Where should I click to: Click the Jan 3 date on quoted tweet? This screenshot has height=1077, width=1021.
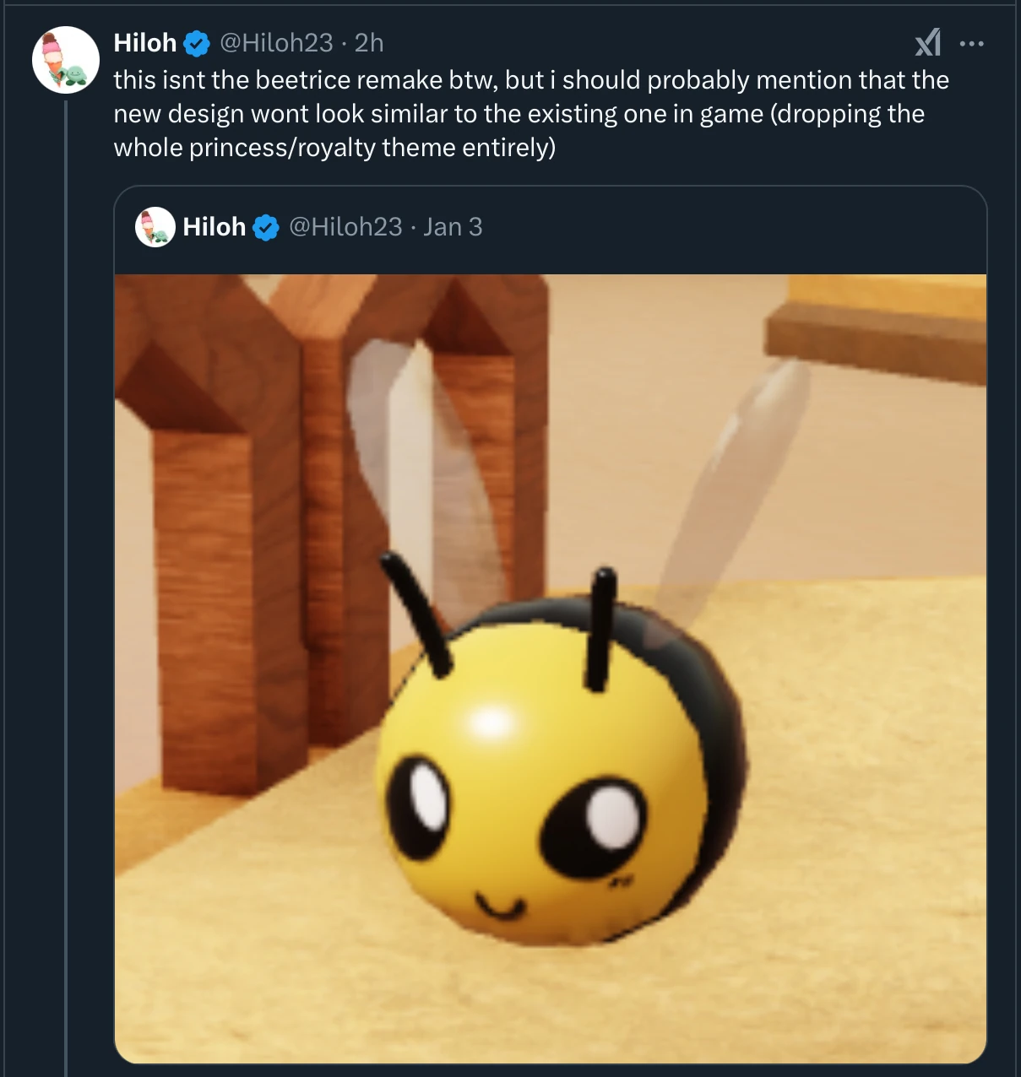pyautogui.click(x=452, y=225)
